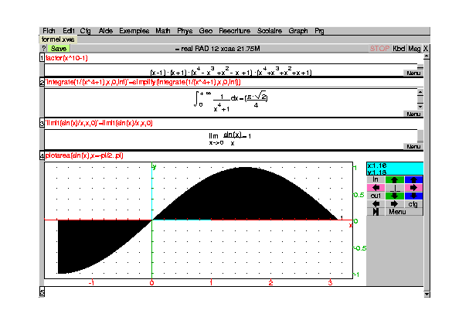Click the play/pause animation icon
469x324 pixels.
point(376,212)
